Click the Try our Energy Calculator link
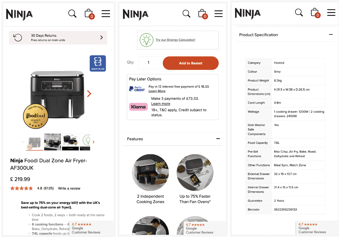The height and width of the screenshot is (237, 339). pyautogui.click(x=175, y=40)
